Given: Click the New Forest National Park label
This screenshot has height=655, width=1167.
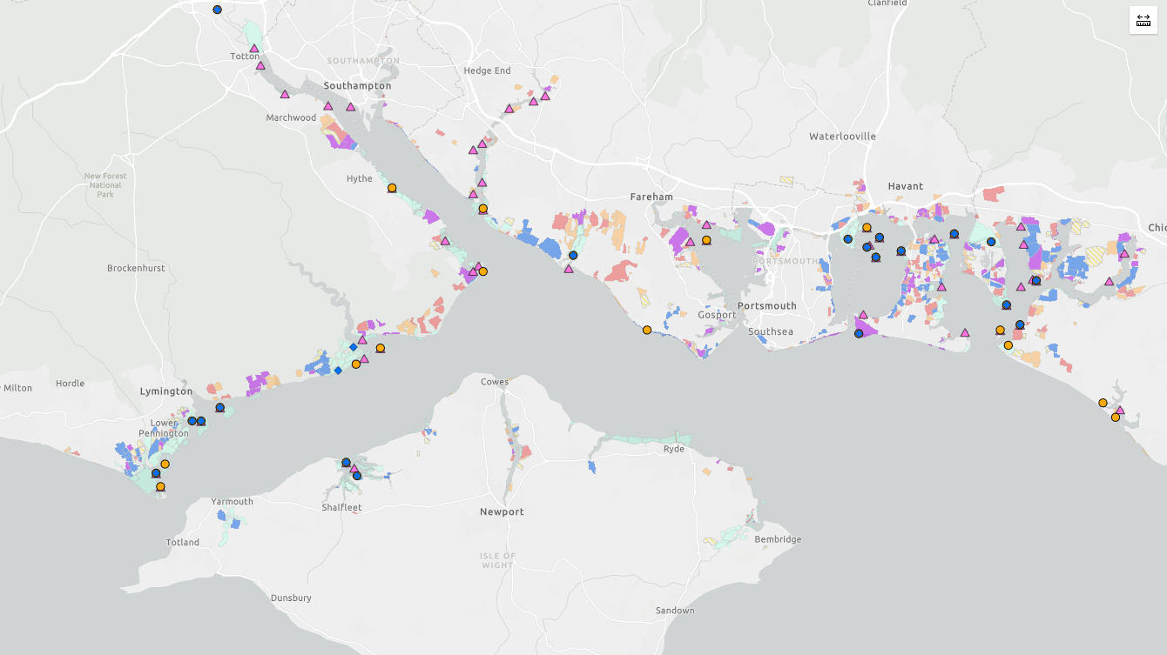Looking at the screenshot, I should tap(104, 185).
